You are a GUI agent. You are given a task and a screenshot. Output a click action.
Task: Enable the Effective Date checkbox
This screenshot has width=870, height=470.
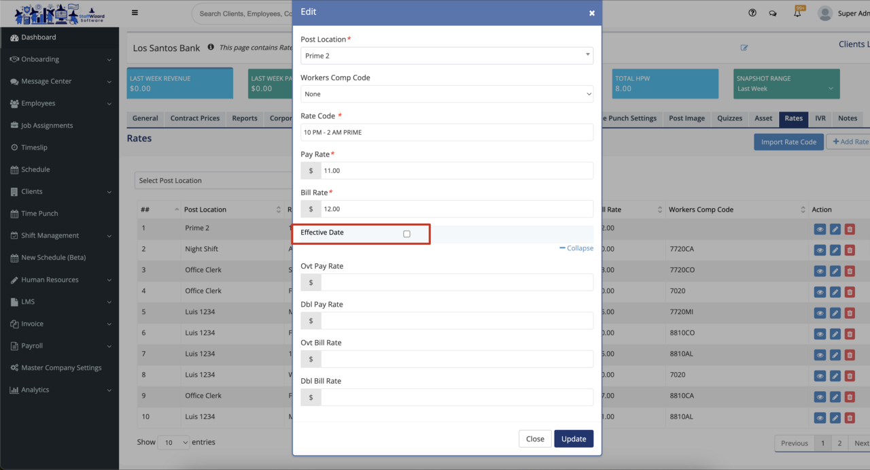point(406,234)
